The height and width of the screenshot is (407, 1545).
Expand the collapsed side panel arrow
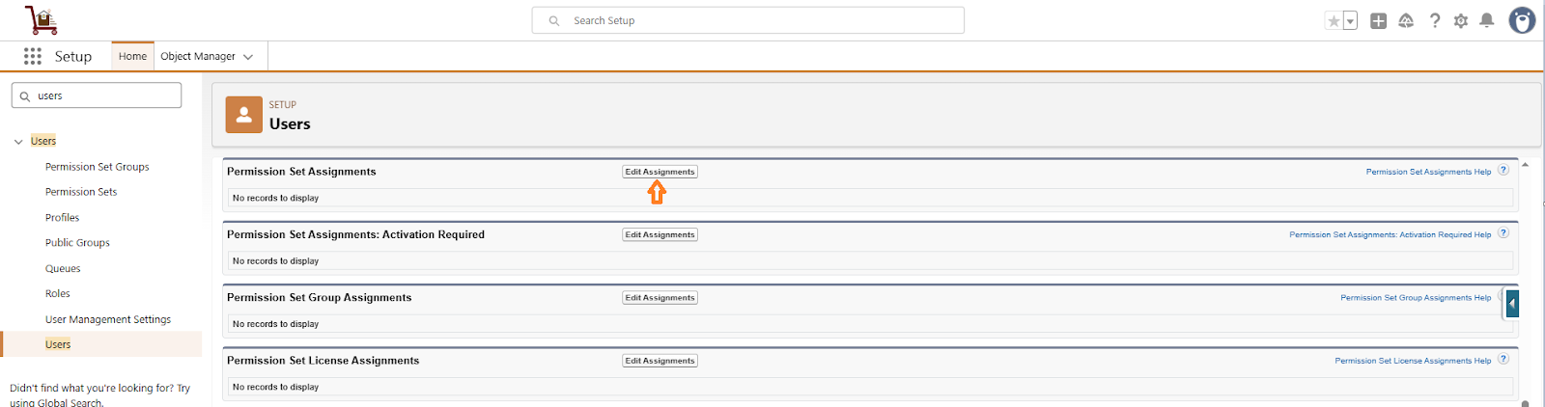click(1512, 304)
